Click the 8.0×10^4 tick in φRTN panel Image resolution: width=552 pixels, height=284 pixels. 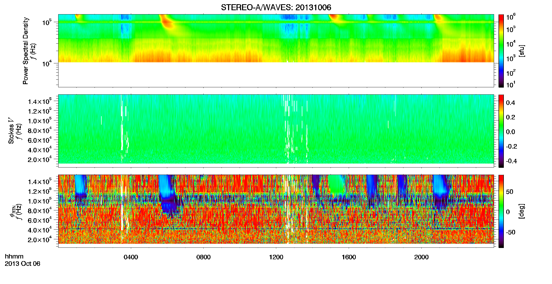click(x=40, y=211)
